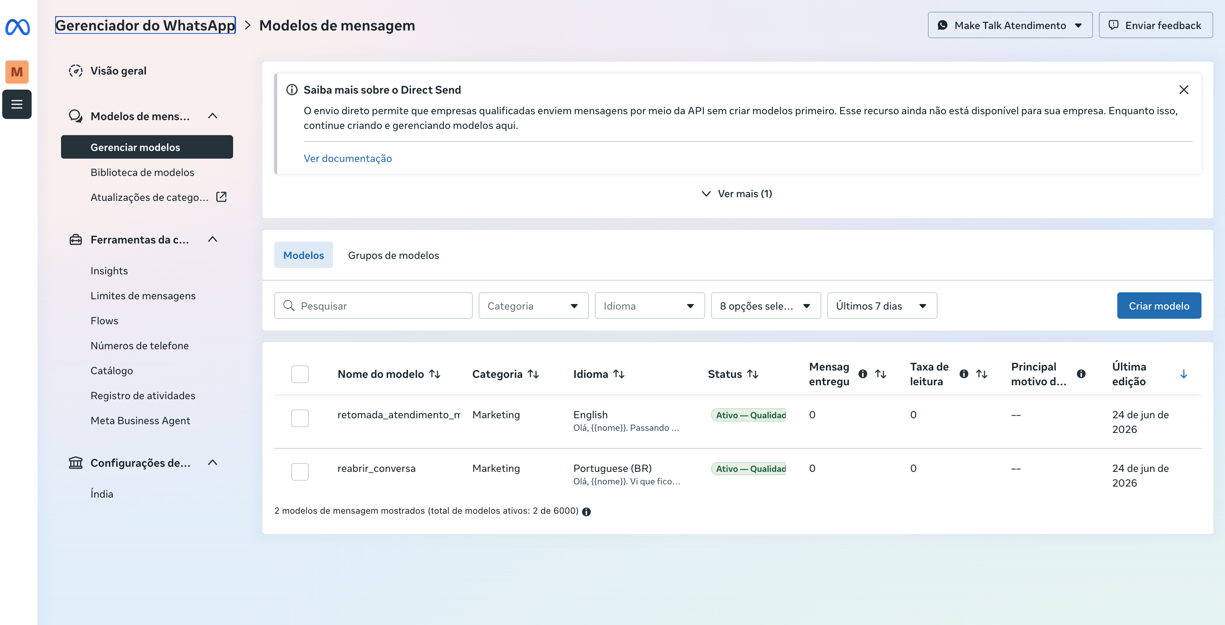The width and height of the screenshot is (1225, 625).
Task: Collapse the Ferramentas da conta sidebar section
Action: tap(213, 239)
